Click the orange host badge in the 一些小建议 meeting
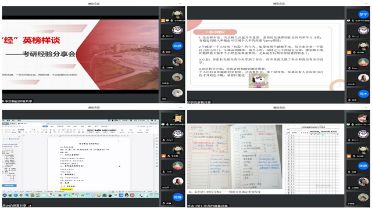This screenshot has width=372, height=209. (349, 52)
